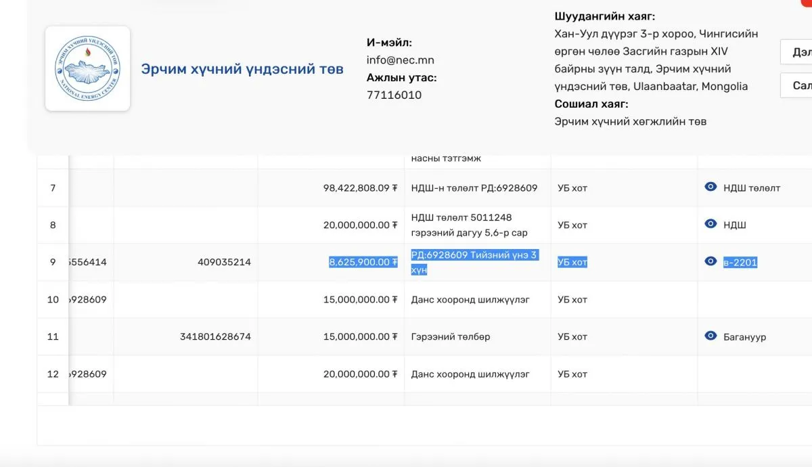Click the highlighted amount 8,625,900.00 ₮

pyautogui.click(x=363, y=263)
